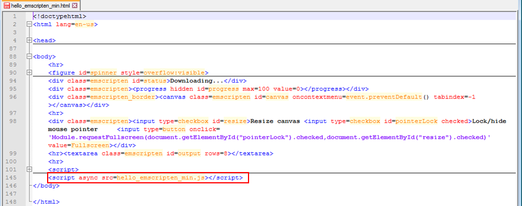
Task: Expand the folded figure element on line 90
Action: coord(30,72)
